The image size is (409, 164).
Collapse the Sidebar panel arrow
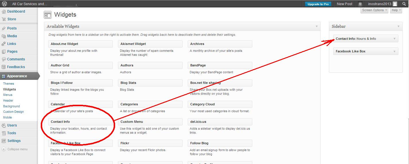(398, 26)
